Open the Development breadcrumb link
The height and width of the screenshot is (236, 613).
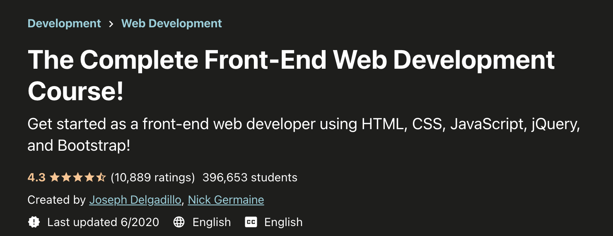[x=64, y=23]
